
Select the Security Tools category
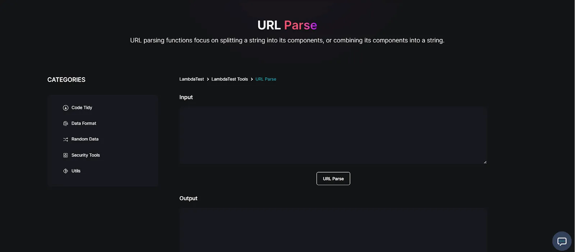click(86, 155)
